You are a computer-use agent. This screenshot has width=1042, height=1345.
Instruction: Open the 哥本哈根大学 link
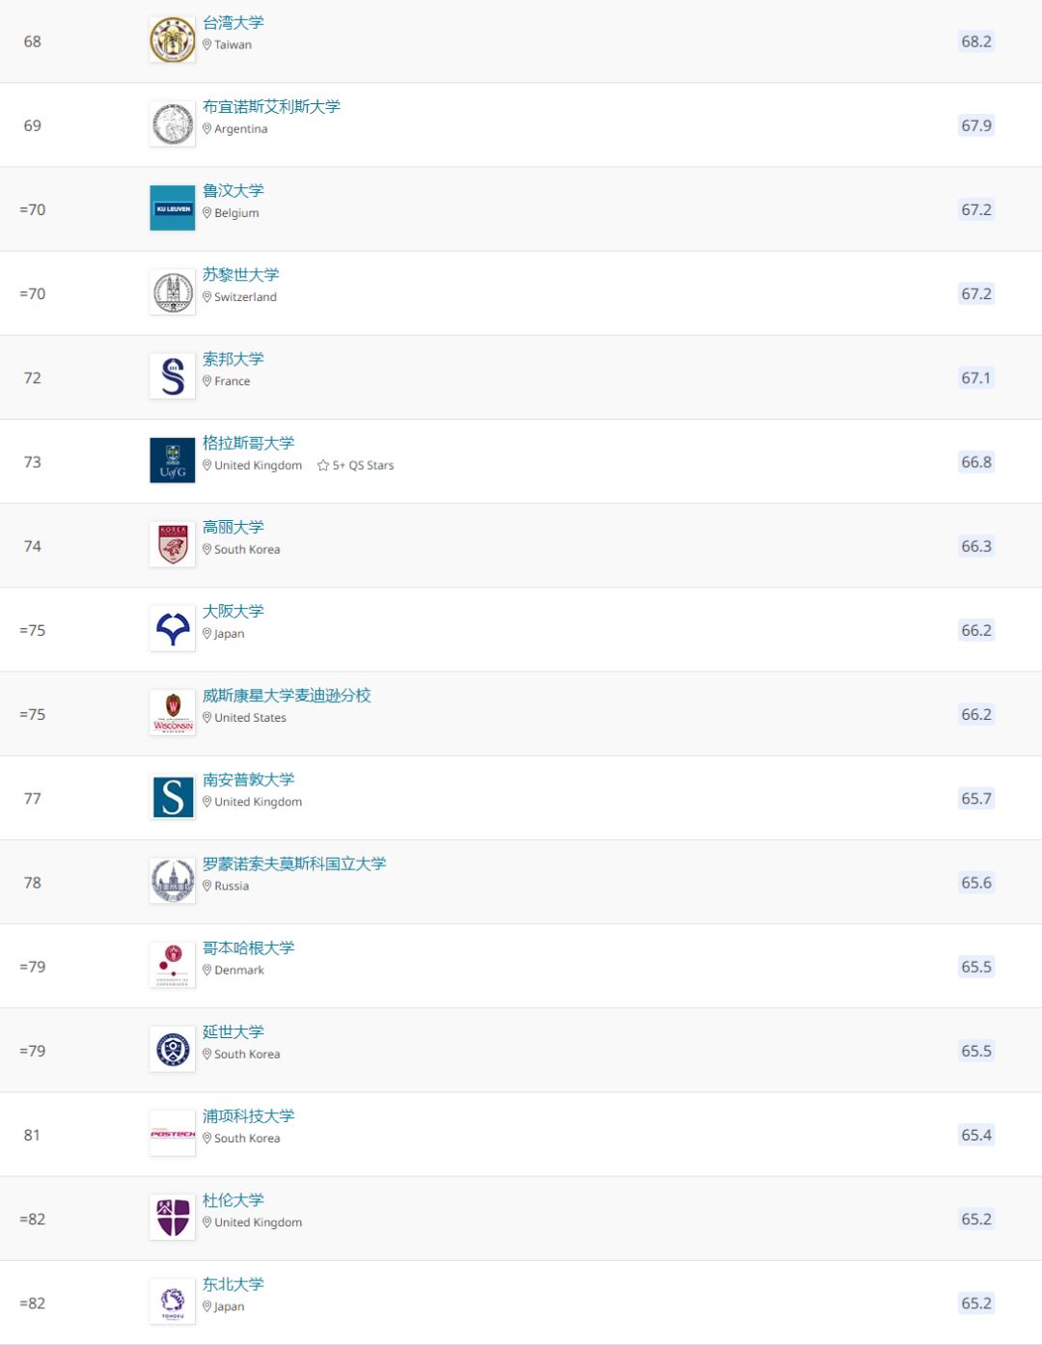pyautogui.click(x=248, y=947)
